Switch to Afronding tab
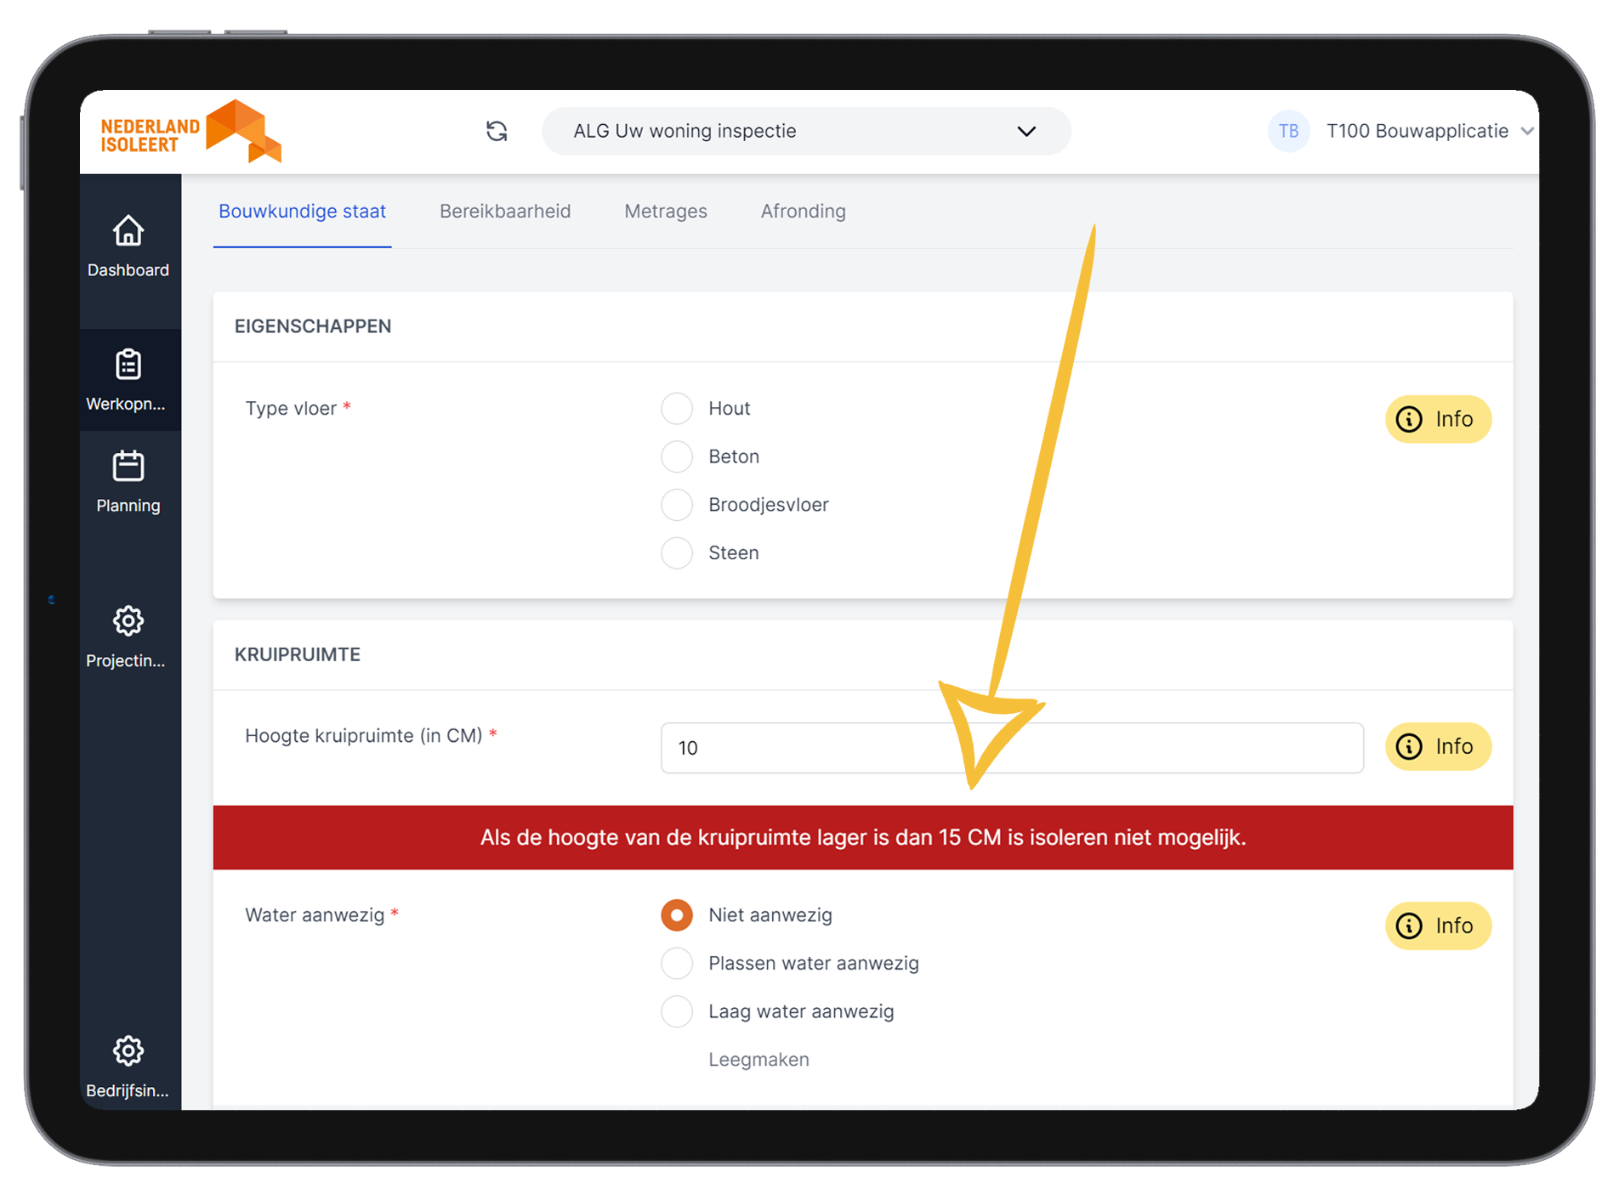 coord(803,212)
